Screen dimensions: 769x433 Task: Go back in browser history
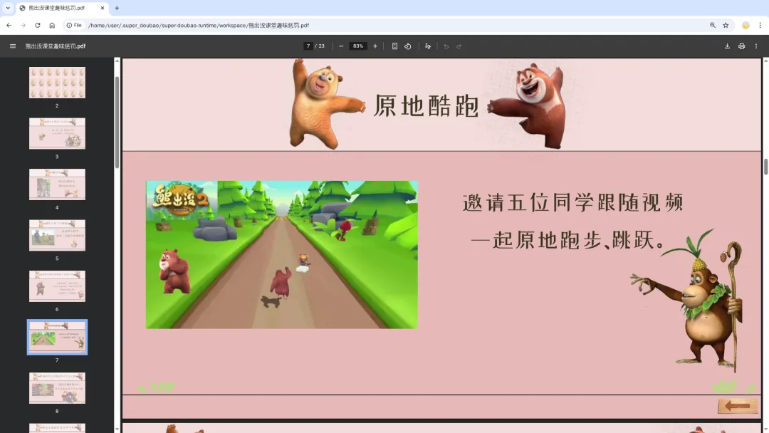coord(9,25)
